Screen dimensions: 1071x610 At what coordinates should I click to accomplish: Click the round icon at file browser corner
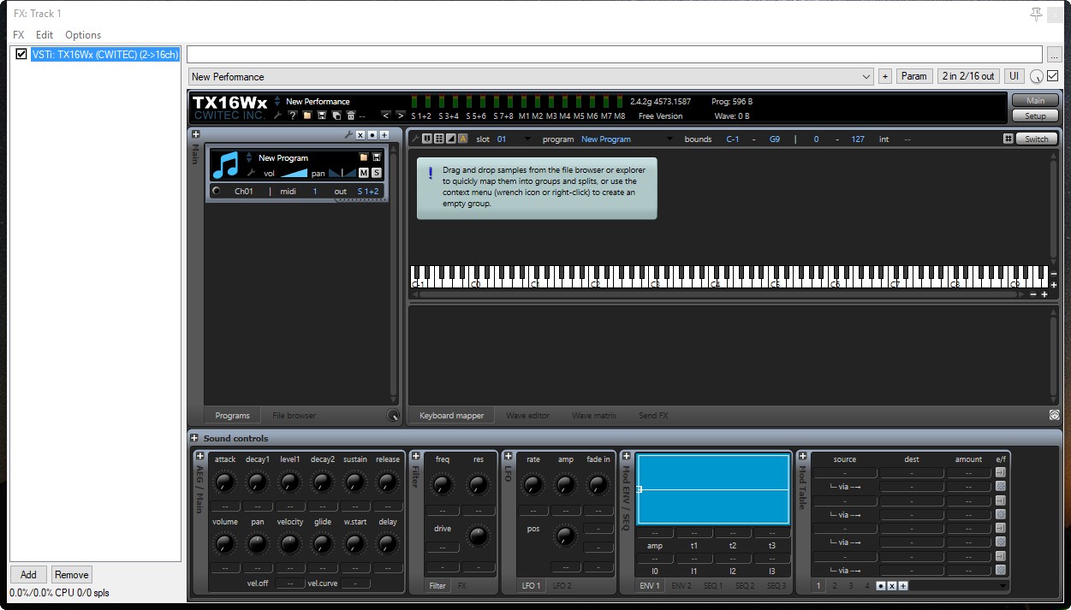(393, 416)
